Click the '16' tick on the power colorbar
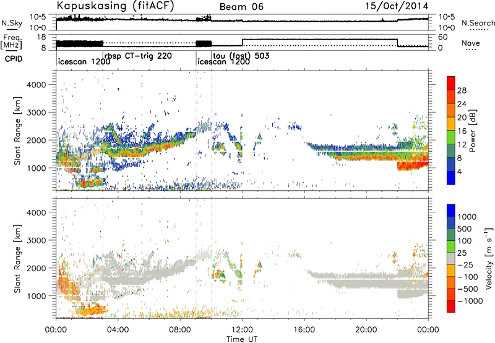Screen dimensions: 495x343 (462, 131)
